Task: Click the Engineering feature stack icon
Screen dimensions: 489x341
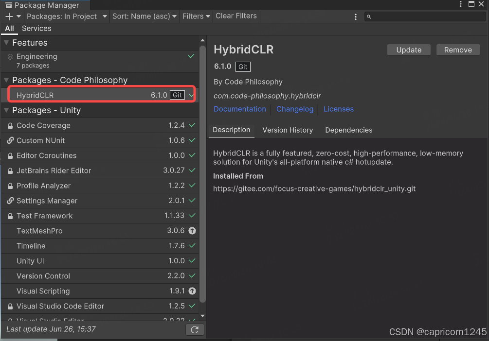Action: click(10, 57)
